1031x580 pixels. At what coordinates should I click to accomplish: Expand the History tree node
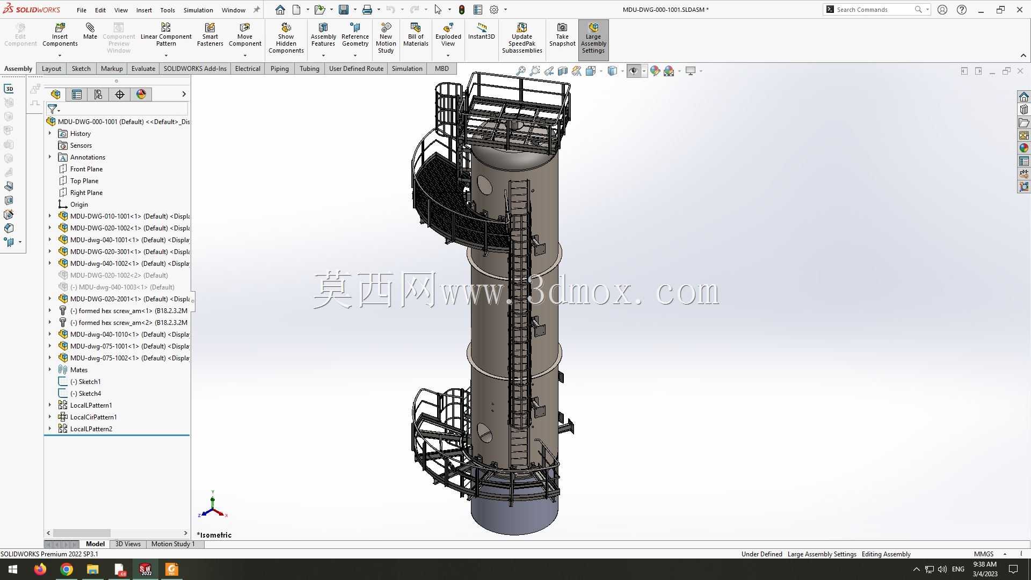click(x=50, y=133)
